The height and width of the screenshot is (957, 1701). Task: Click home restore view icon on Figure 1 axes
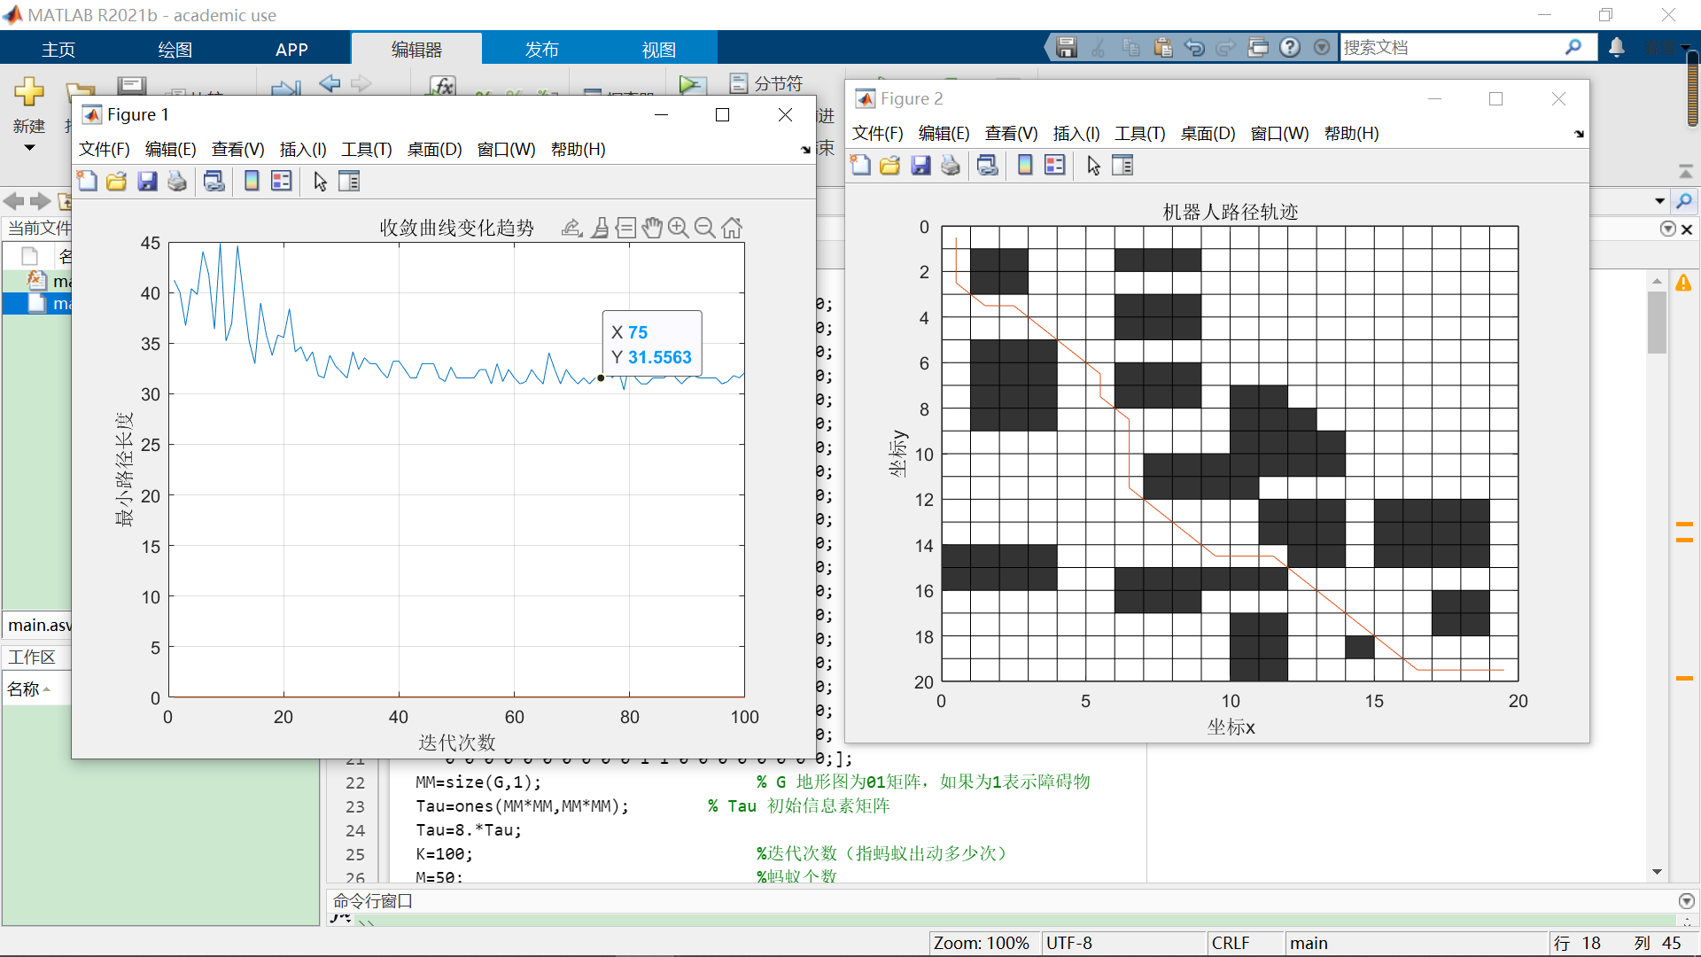pos(732,229)
